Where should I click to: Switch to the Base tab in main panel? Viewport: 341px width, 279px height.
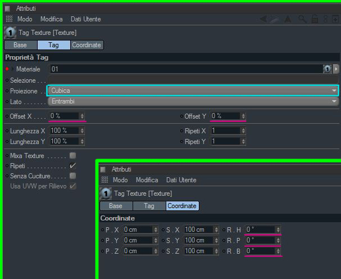[21, 45]
